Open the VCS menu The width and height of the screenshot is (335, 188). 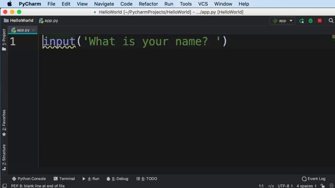(x=203, y=4)
